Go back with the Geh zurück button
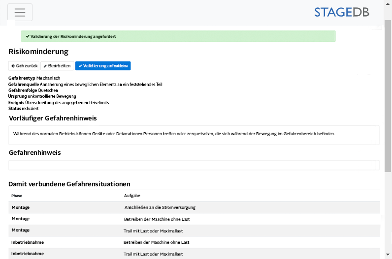392x259 pixels. [x=24, y=66]
